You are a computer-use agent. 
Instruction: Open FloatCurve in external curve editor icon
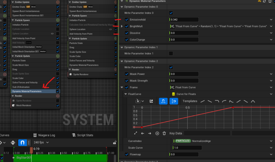151,101
